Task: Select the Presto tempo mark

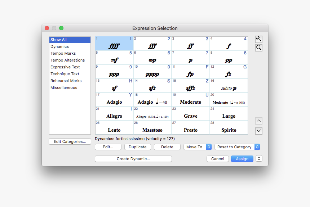Action: 191,127
